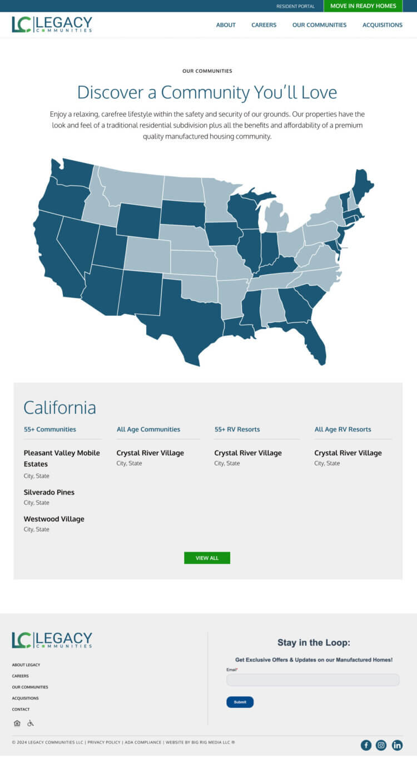The width and height of the screenshot is (417, 758).
Task: Open the About menu item
Action: (x=226, y=25)
